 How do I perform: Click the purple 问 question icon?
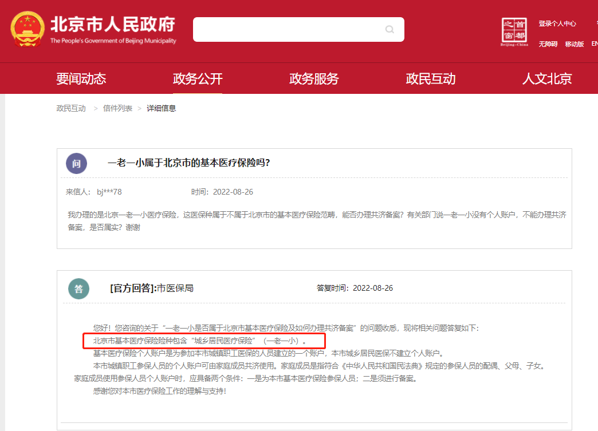(x=76, y=163)
